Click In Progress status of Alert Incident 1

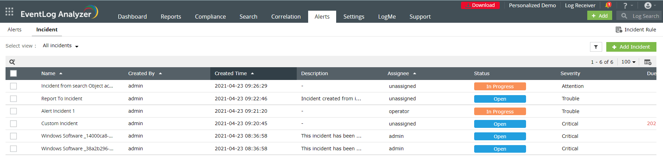(500, 111)
